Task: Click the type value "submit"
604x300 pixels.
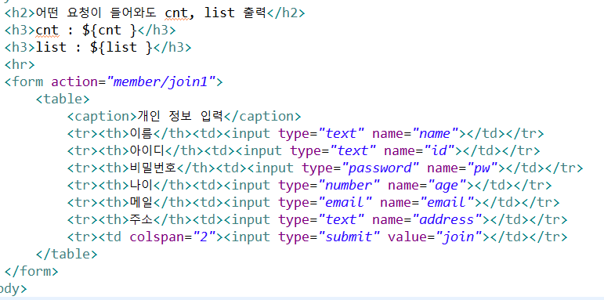Action: point(349,237)
